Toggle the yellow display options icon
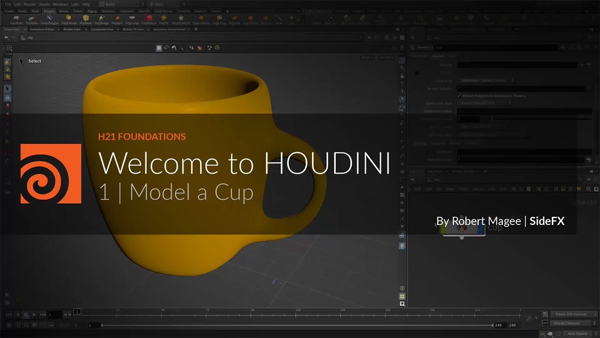 [x=402, y=297]
